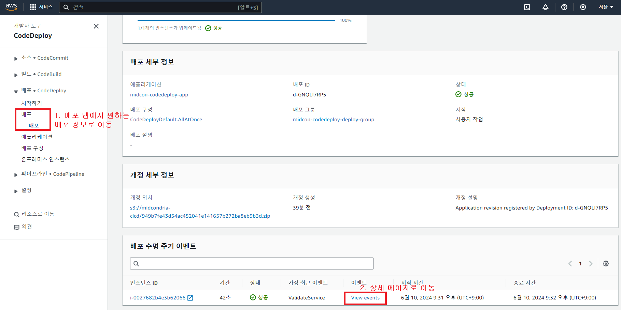The image size is (621, 310).
Task: Close the CodeDeploy side navigation panel
Action: 96,26
